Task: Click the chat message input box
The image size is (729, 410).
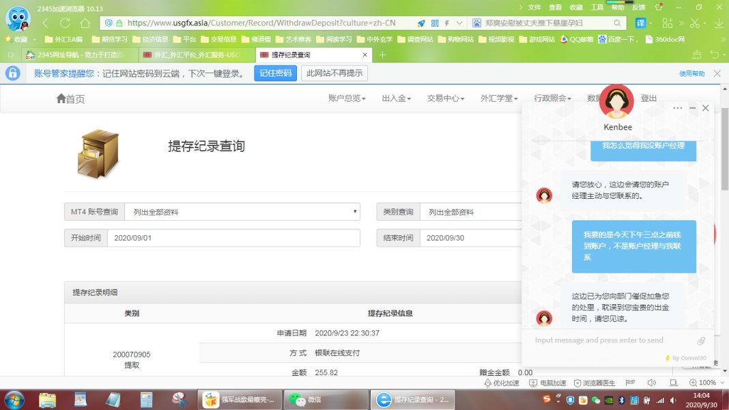Action: [607, 340]
